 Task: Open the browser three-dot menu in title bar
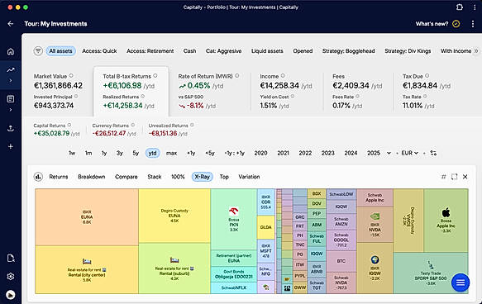(475, 7)
